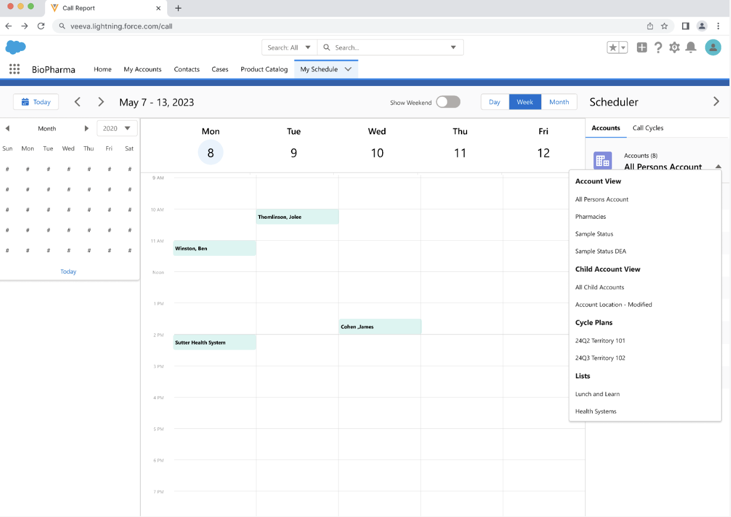Click the Help question mark icon

tap(658, 47)
